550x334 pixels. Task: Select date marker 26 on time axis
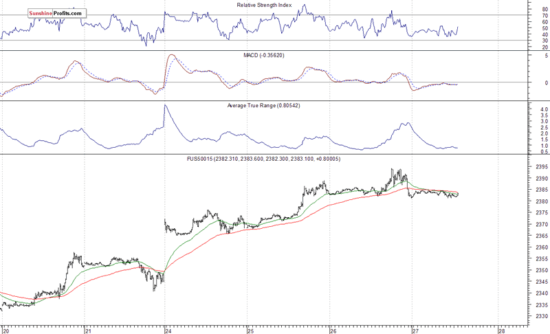point(333,329)
